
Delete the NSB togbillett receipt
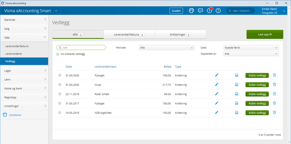[x=274, y=112]
